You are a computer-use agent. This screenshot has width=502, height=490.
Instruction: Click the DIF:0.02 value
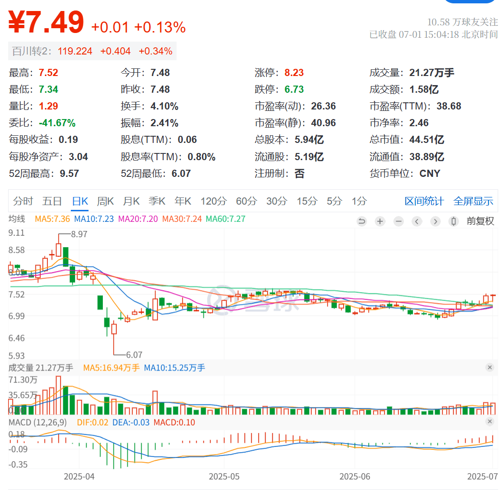pos(92,423)
